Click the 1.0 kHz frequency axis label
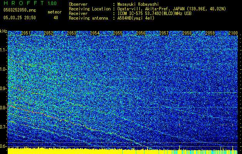 [3, 69]
